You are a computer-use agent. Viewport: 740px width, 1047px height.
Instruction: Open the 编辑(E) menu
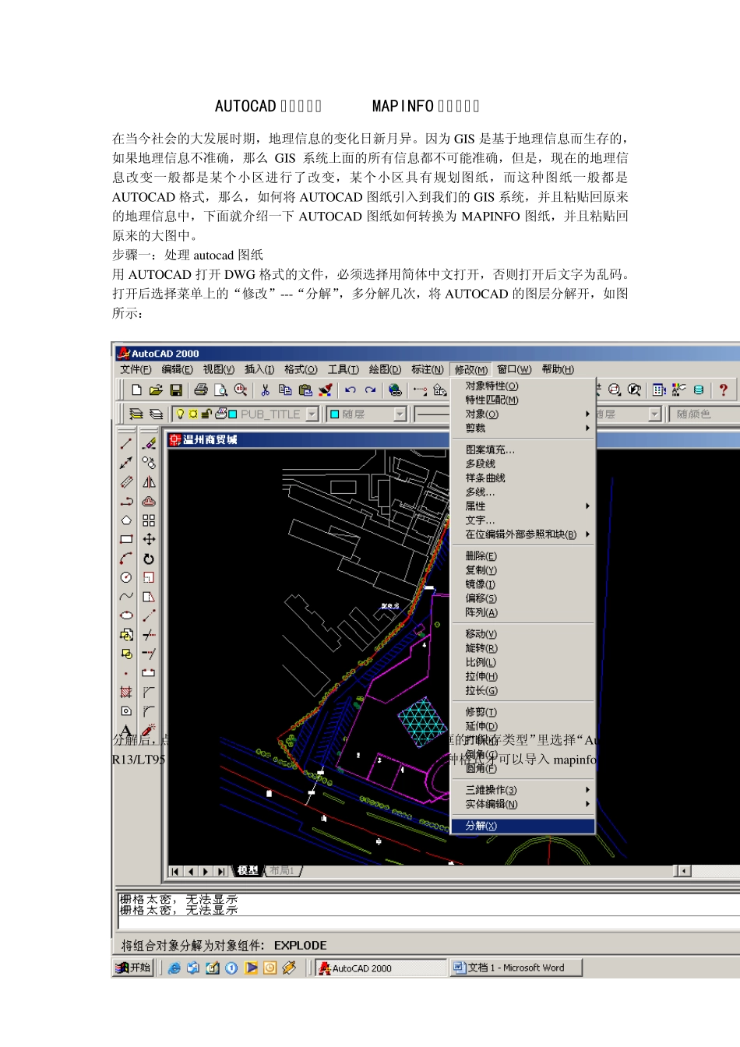177,369
